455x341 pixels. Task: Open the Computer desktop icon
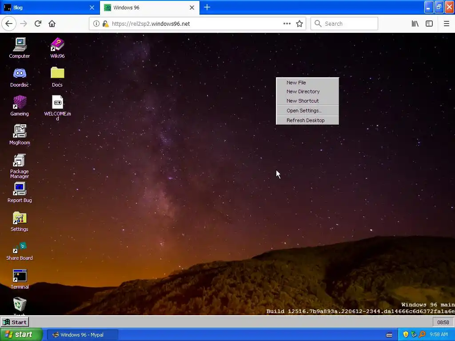pos(20,48)
